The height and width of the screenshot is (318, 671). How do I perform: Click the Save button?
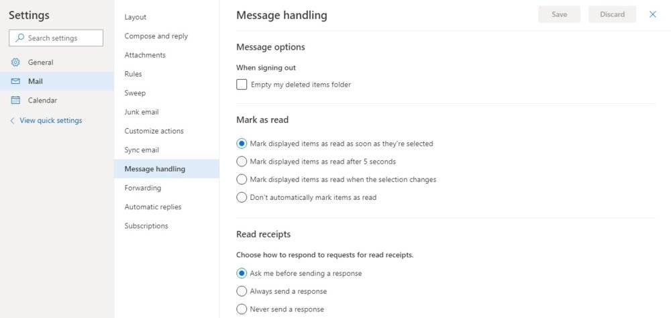(x=559, y=14)
